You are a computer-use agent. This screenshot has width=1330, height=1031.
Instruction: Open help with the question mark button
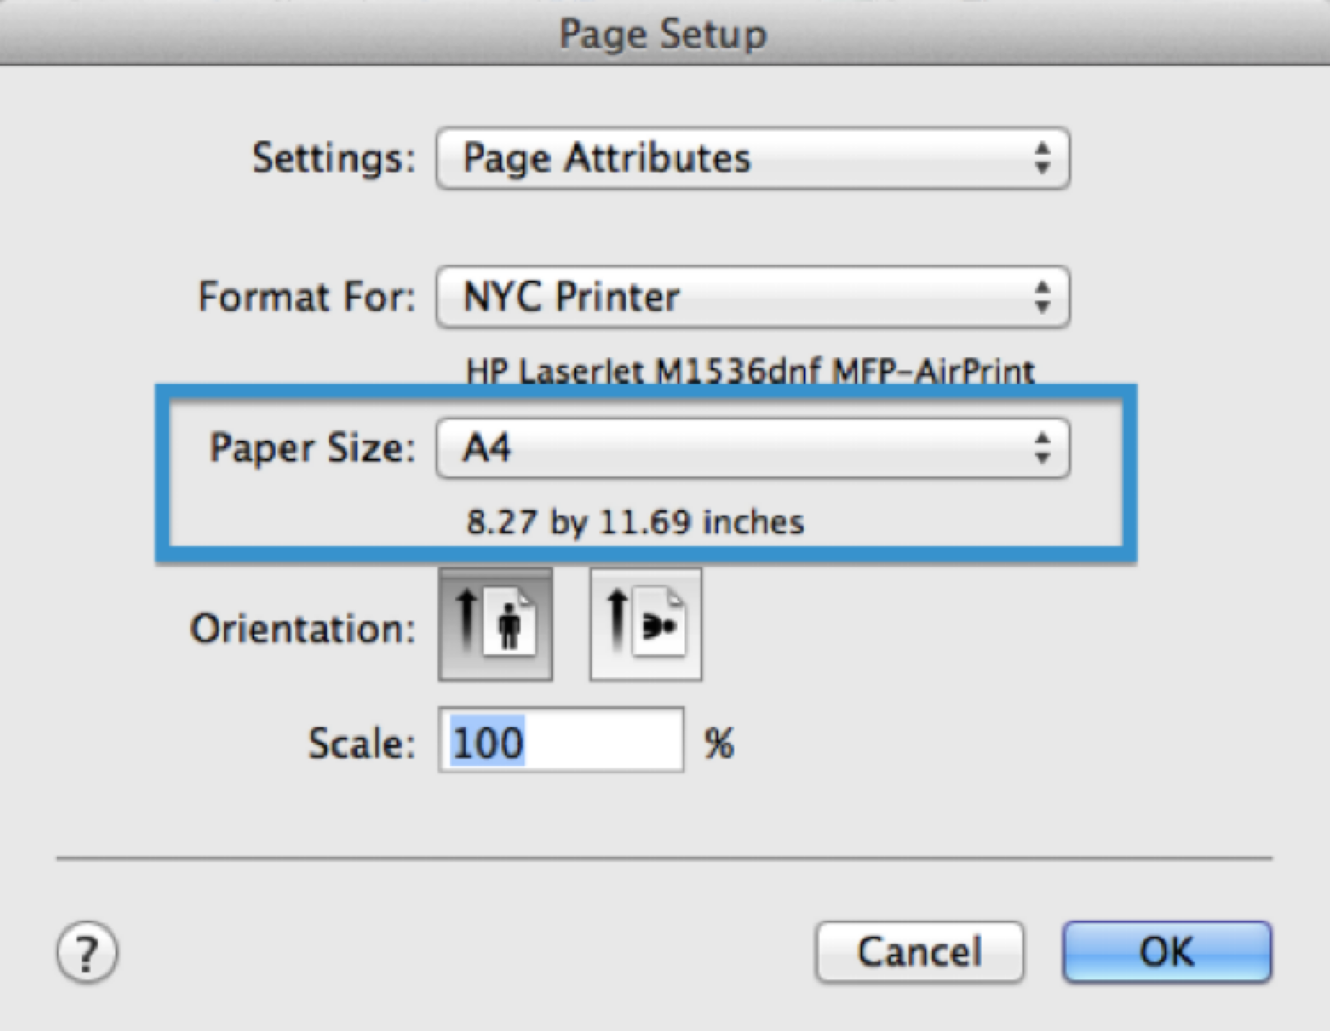86,953
